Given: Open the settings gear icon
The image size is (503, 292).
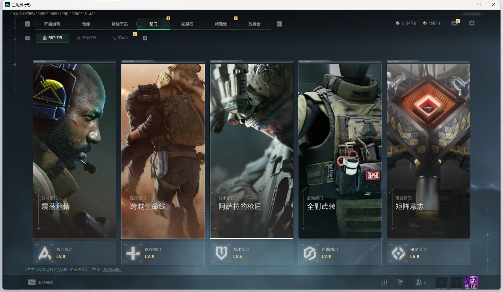Looking at the screenshot, I should pos(472,23).
